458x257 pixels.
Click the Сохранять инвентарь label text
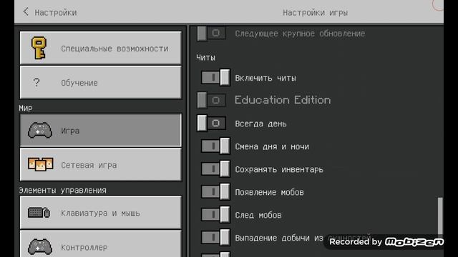279,169
